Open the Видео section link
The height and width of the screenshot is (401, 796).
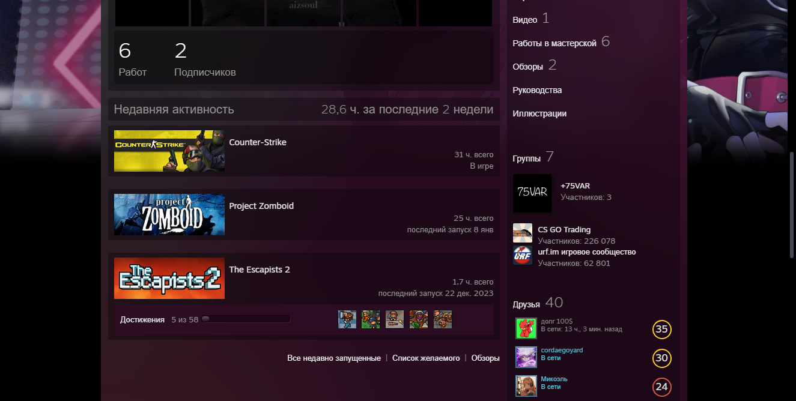click(x=524, y=20)
